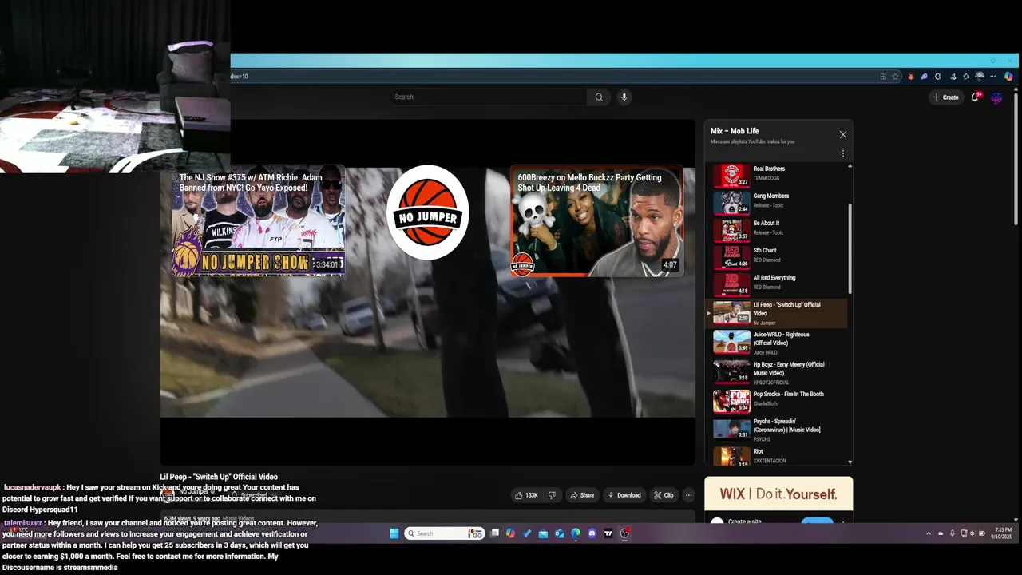Click playlist scrollbar up arrow
The width and height of the screenshot is (1022, 575).
coord(850,166)
